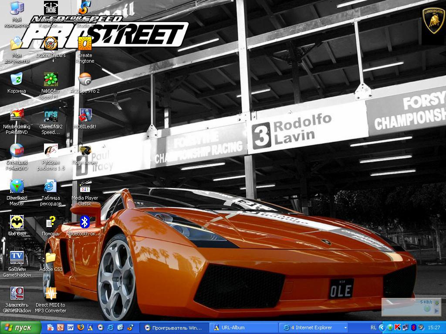The width and height of the screenshot is (446, 334).
Task: Select the Помощь help icon
Action: [51, 222]
